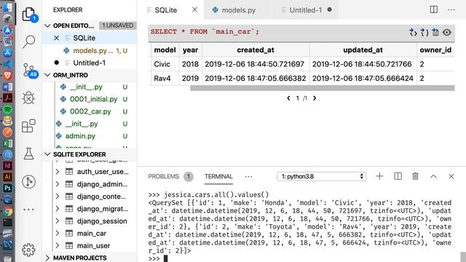
Task: Kill the terminal with trash icon
Action: pyautogui.click(x=415, y=176)
